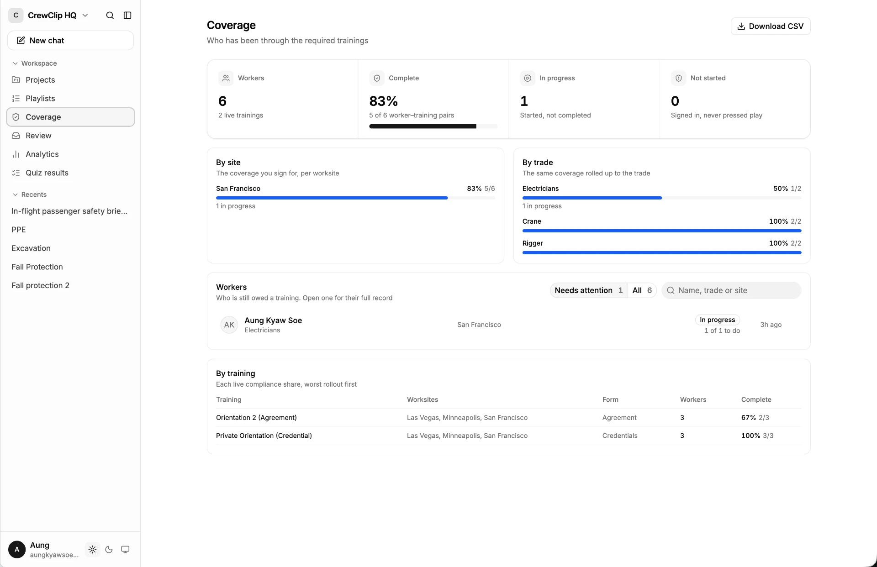
Task: Open Quiz results from the sidebar
Action: (71, 173)
